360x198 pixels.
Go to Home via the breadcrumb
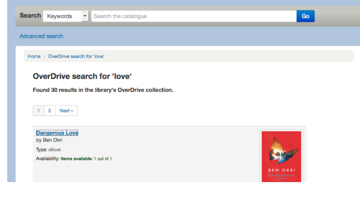pyautogui.click(x=34, y=57)
